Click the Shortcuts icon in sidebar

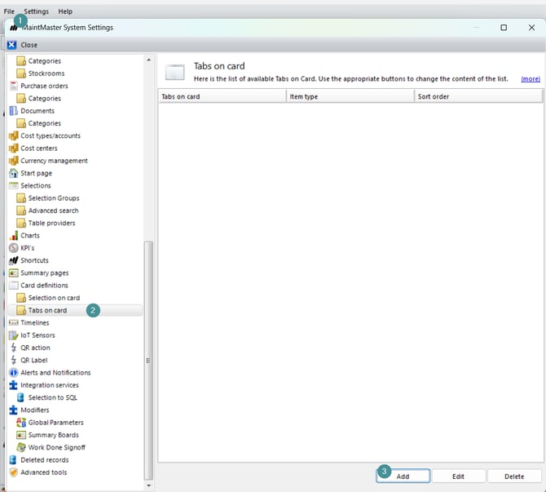point(13,260)
